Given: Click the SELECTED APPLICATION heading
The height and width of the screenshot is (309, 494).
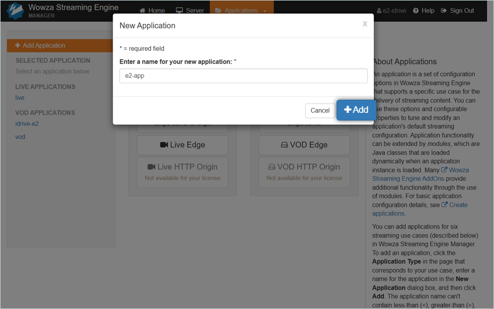Looking at the screenshot, I should coord(53,60).
